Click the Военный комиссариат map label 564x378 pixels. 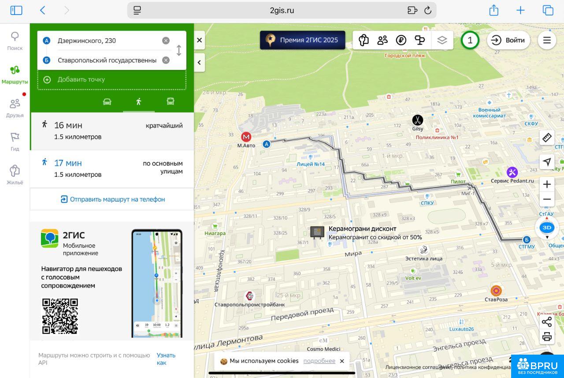(490, 113)
